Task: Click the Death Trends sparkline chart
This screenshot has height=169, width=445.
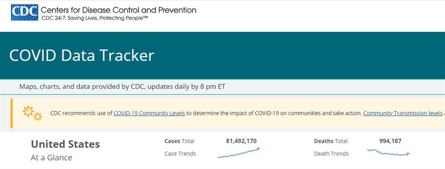Action: [x=388, y=152]
